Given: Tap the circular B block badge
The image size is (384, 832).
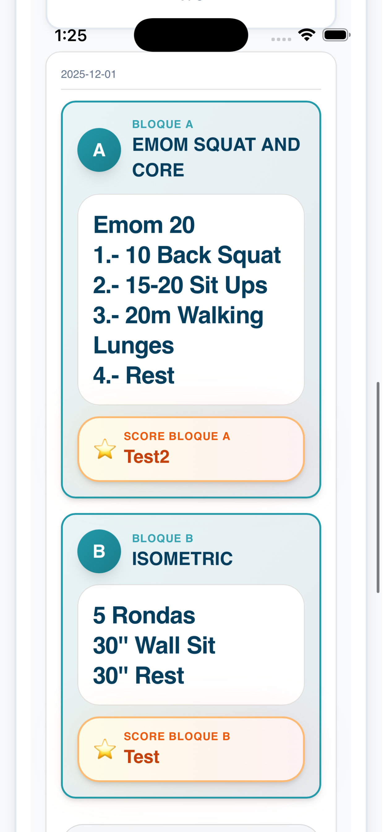Looking at the screenshot, I should 99,551.
